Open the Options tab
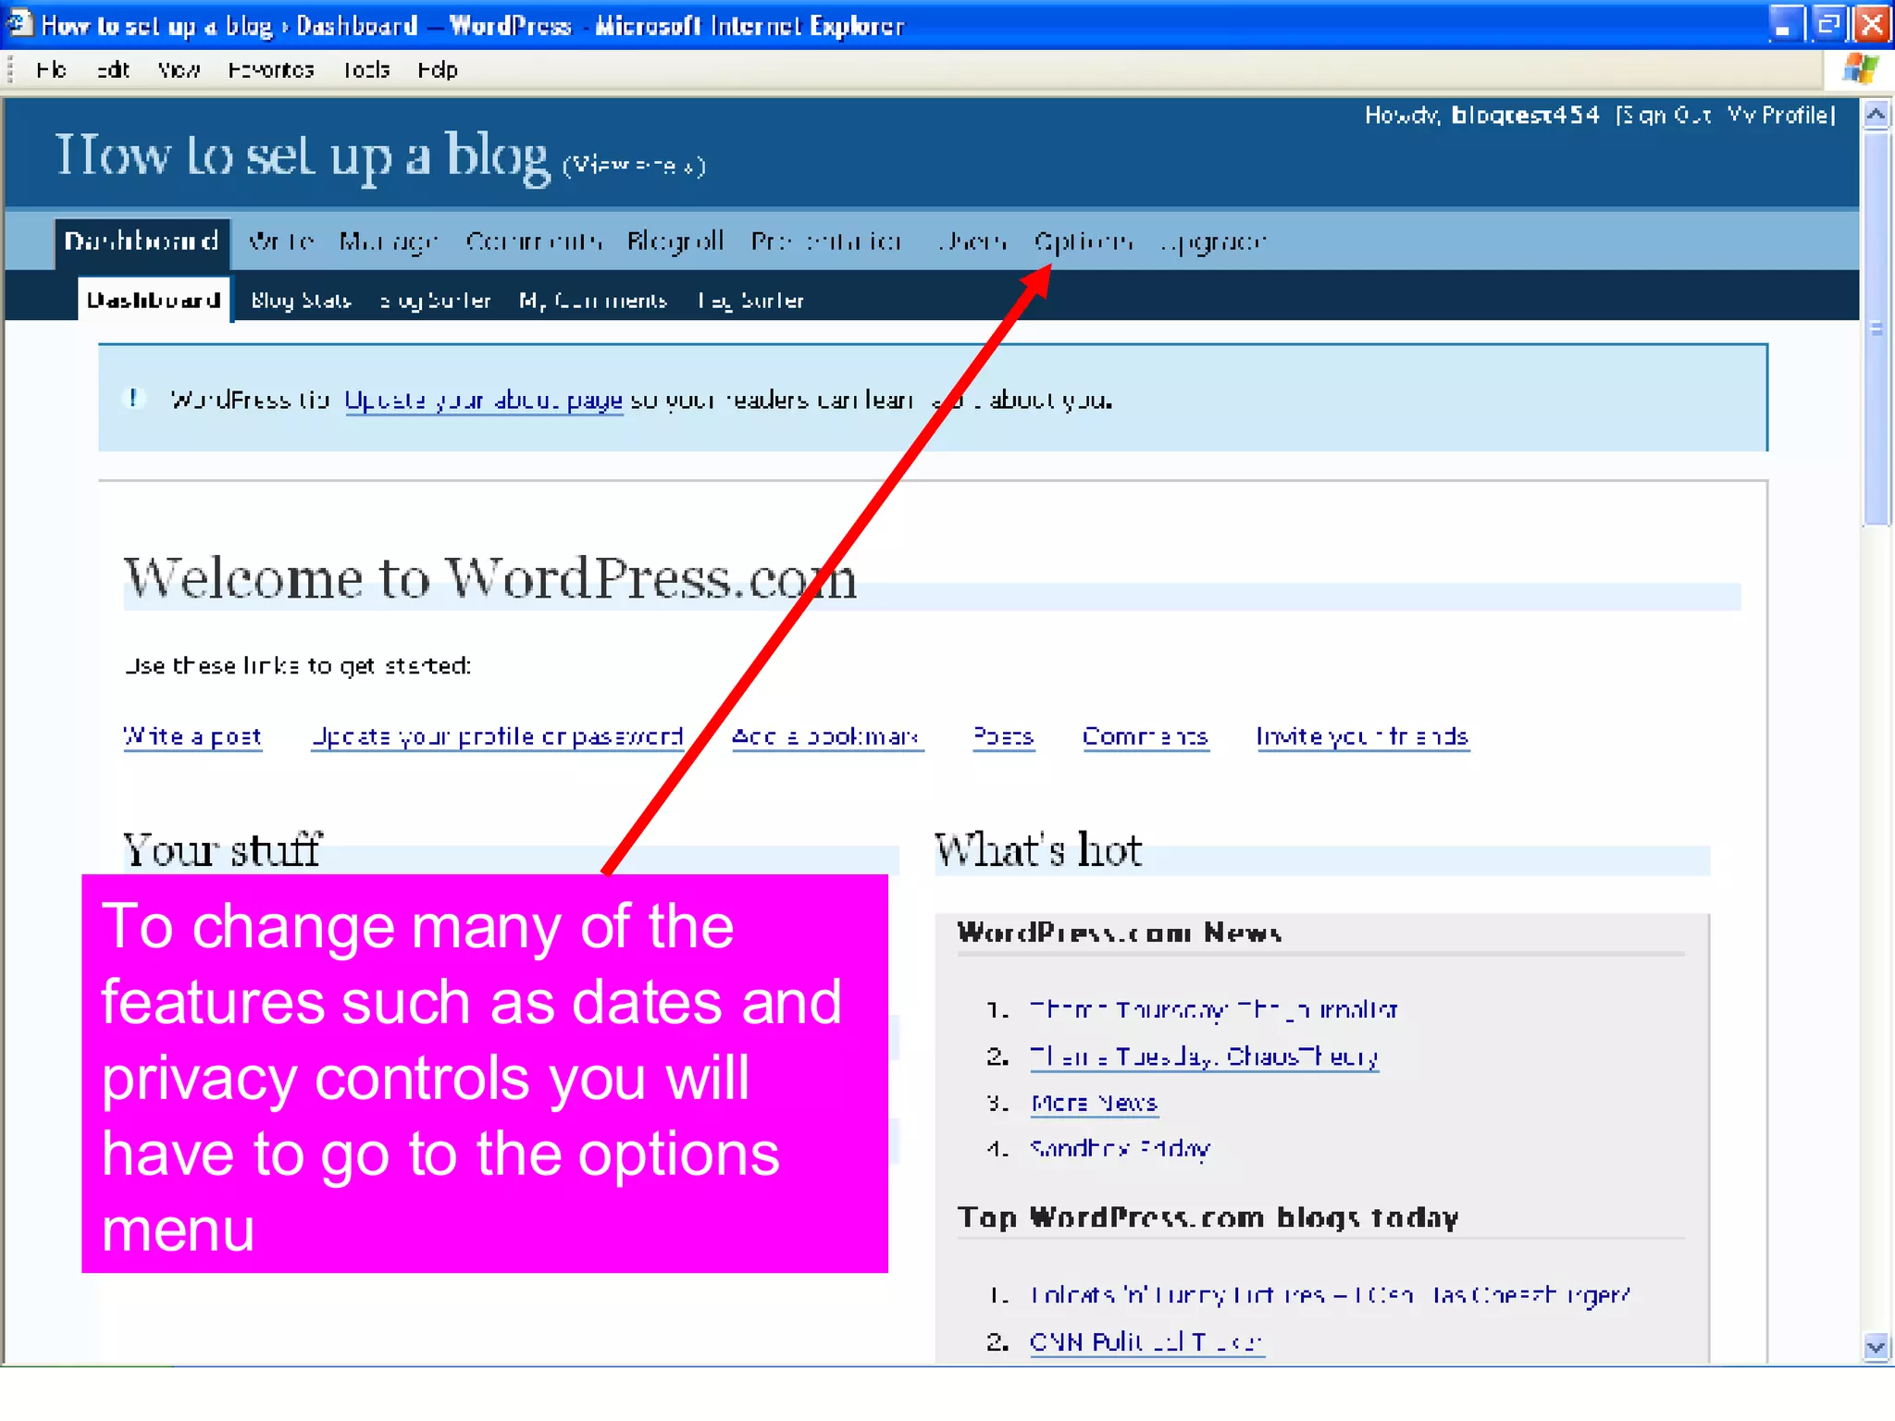Screen dimensions: 1895x1421 pyautogui.click(x=1084, y=241)
